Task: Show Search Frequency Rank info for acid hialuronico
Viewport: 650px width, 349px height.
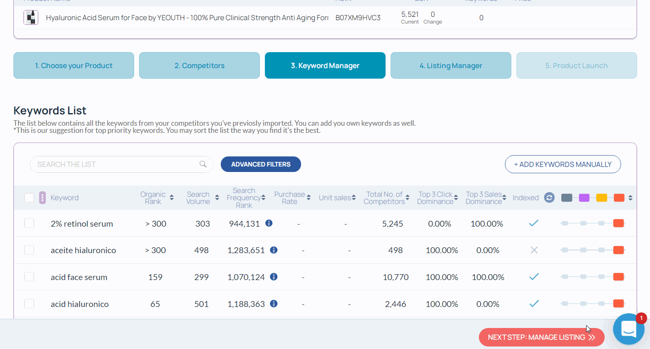Action: 274,304
